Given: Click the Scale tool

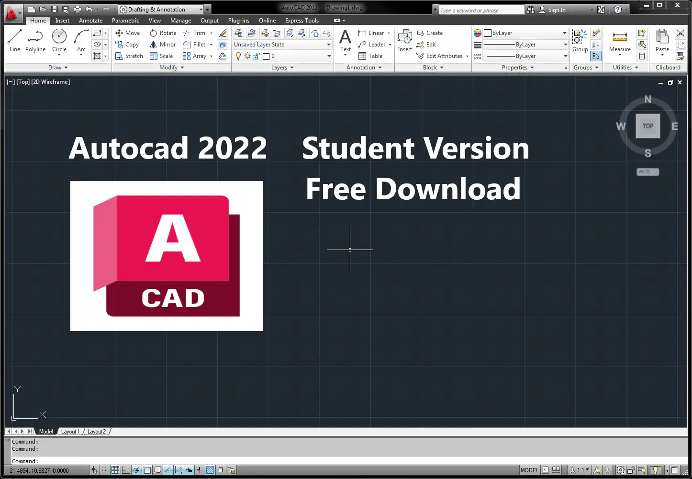Looking at the screenshot, I should pyautogui.click(x=161, y=56).
